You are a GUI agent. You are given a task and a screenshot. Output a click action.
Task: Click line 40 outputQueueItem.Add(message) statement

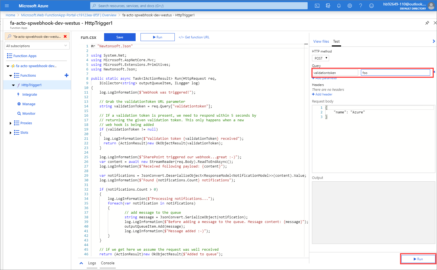(x=155, y=226)
